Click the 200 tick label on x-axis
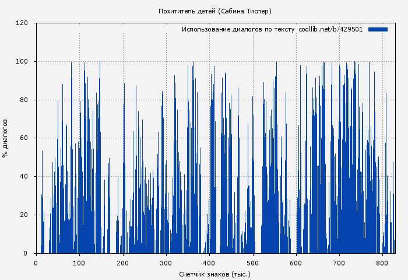The width and height of the screenshot is (408, 280). click(x=123, y=262)
